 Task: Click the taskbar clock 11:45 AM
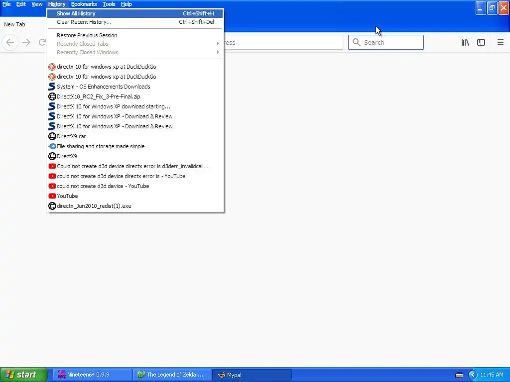click(492, 375)
